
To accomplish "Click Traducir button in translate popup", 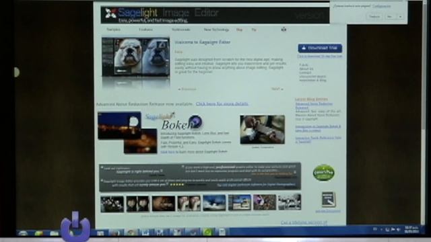I will [x=374, y=17].
